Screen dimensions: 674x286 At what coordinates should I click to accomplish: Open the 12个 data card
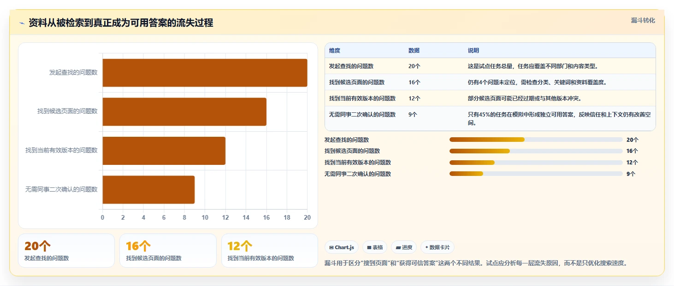(270, 251)
